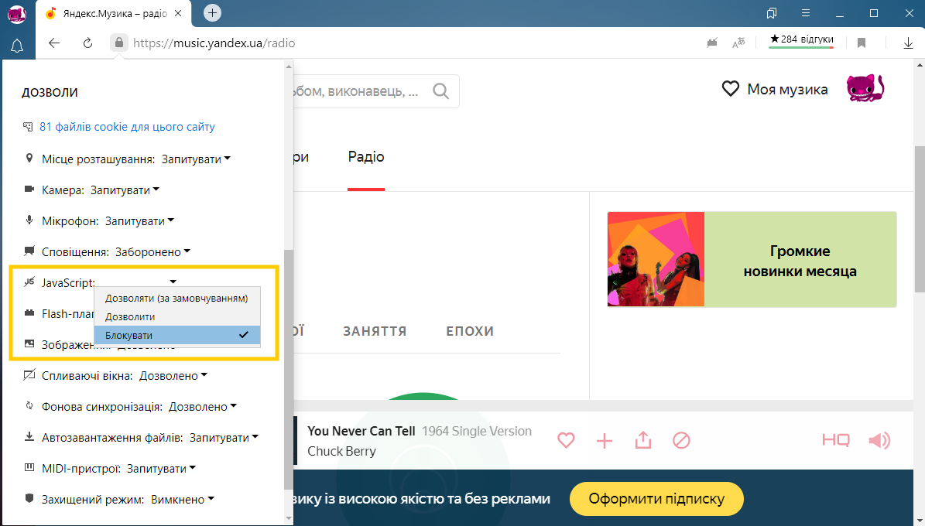Click the protected mode shield icon
This screenshot has width=925, height=526.
coord(29,499)
